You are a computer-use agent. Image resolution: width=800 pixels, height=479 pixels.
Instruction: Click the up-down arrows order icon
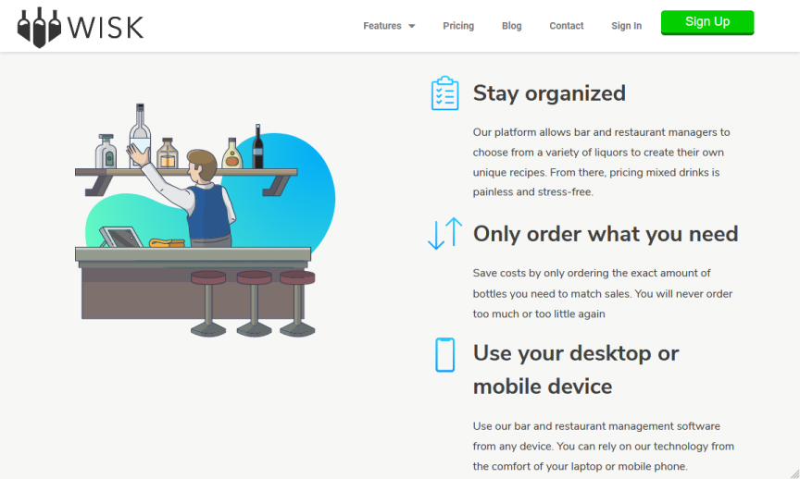point(444,234)
